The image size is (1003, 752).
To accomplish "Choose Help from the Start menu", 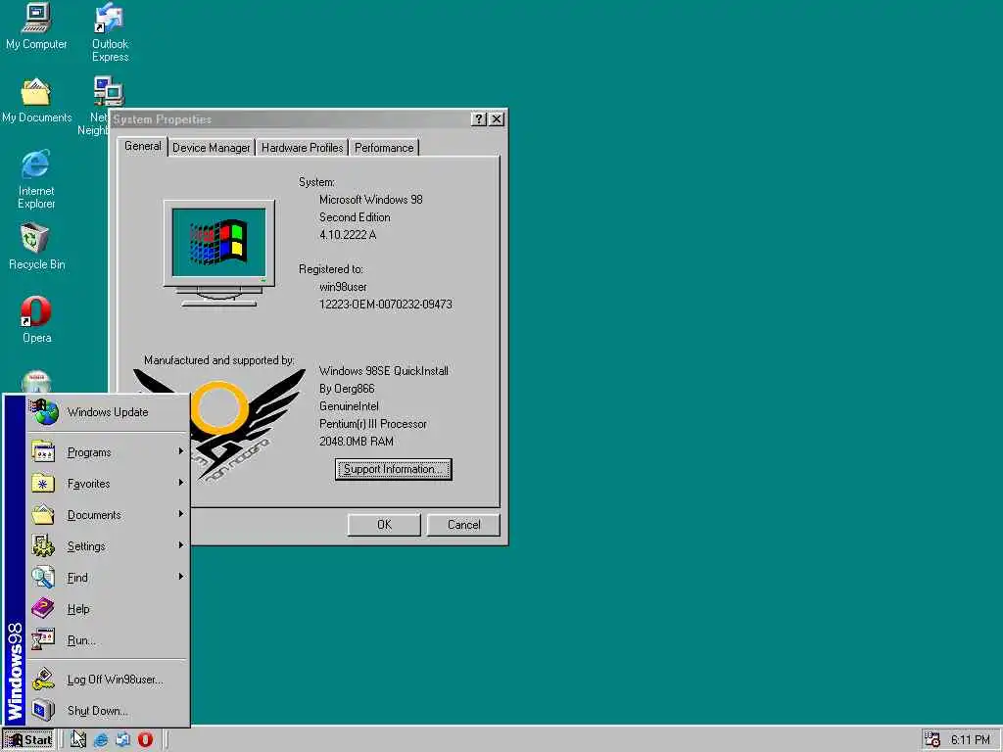I will point(108,609).
